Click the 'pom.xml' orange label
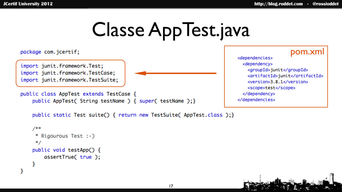 tap(307, 52)
